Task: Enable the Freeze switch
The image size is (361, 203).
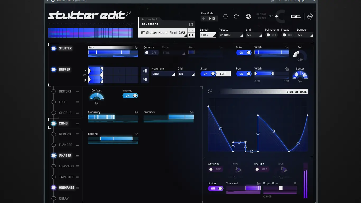Action: coord(288,35)
